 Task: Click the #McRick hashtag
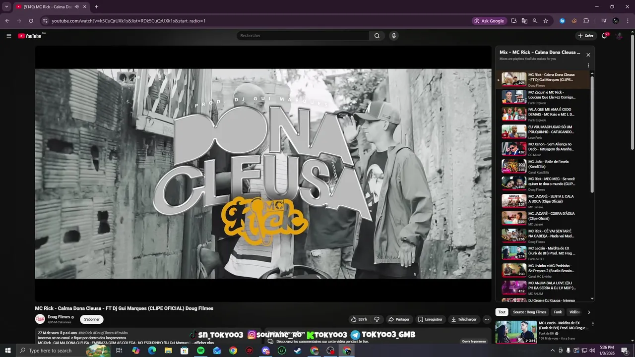[x=85, y=333]
